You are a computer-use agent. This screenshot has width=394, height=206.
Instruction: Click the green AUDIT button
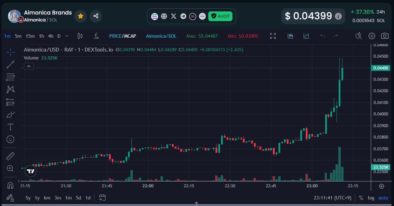[x=220, y=16]
